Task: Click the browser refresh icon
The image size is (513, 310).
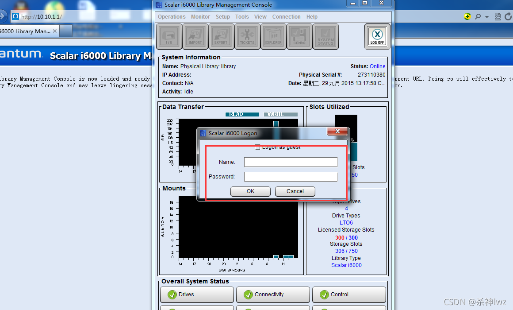Action: click(x=508, y=16)
